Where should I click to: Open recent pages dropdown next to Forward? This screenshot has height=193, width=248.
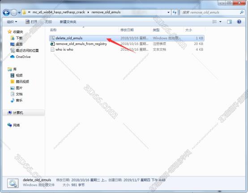[x=19, y=13]
